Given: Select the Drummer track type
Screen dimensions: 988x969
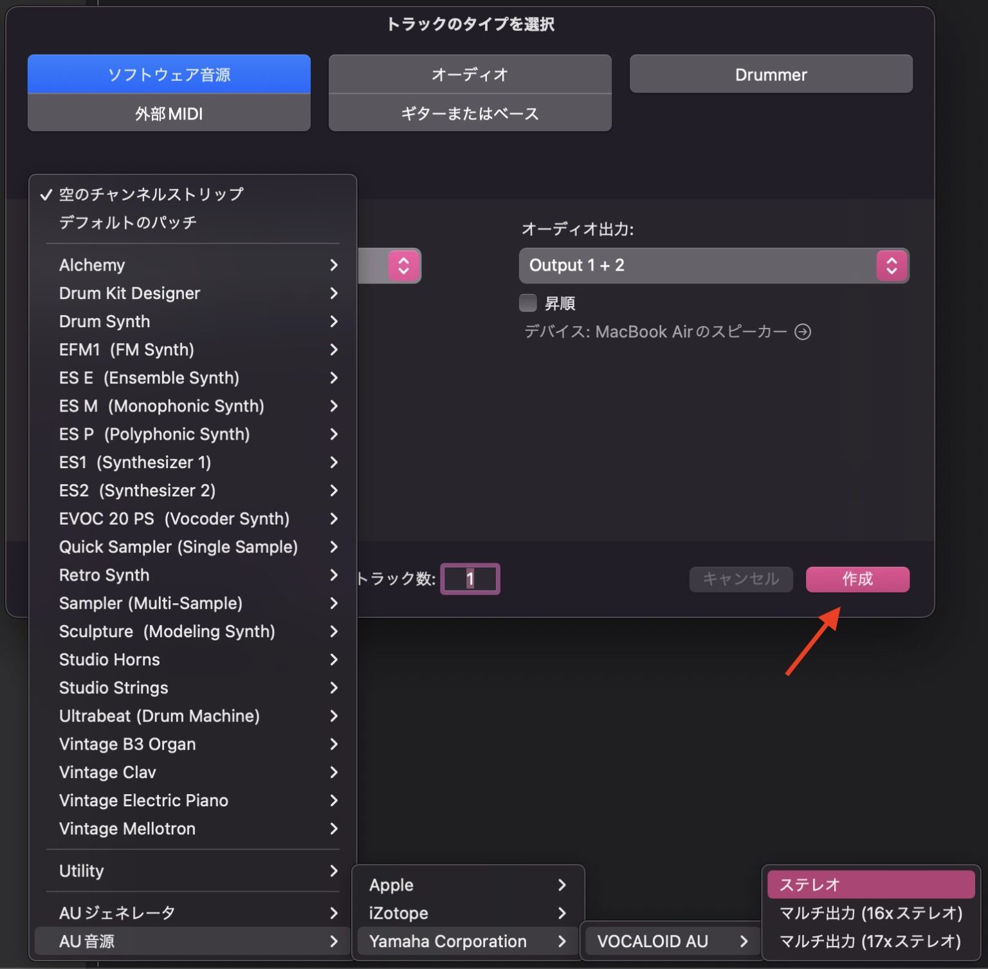Looking at the screenshot, I should (771, 74).
